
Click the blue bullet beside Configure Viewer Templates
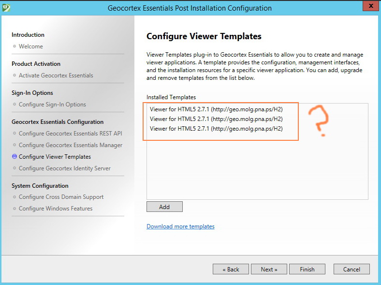(x=15, y=156)
